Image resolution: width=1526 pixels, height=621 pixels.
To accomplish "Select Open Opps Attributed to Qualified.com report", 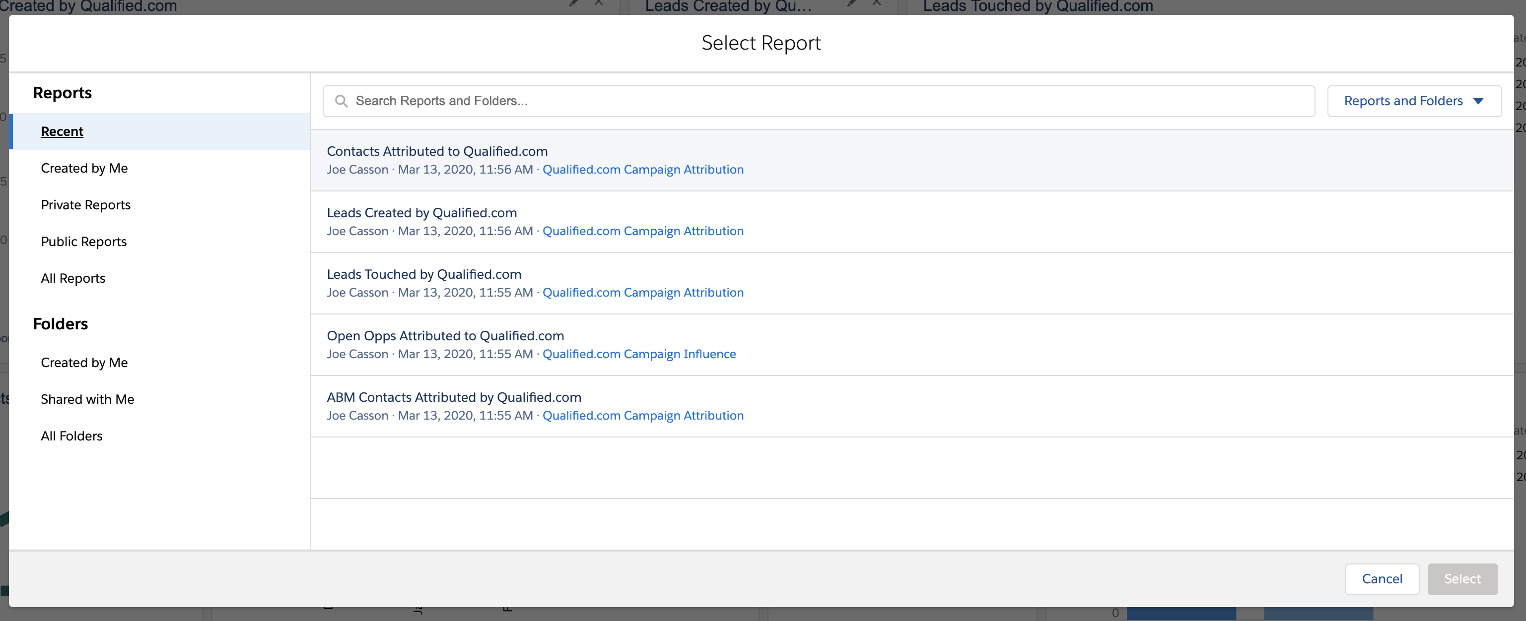I will coord(445,336).
